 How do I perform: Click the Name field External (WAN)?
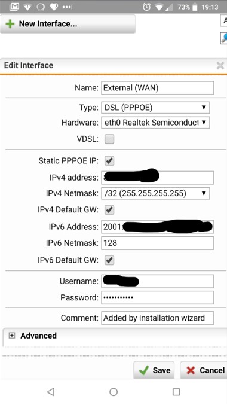point(158,88)
